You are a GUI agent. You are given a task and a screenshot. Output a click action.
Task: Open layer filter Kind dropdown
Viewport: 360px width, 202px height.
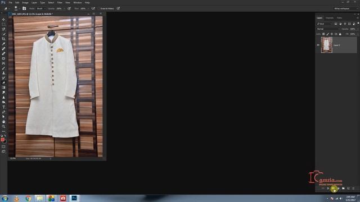[x=324, y=24]
